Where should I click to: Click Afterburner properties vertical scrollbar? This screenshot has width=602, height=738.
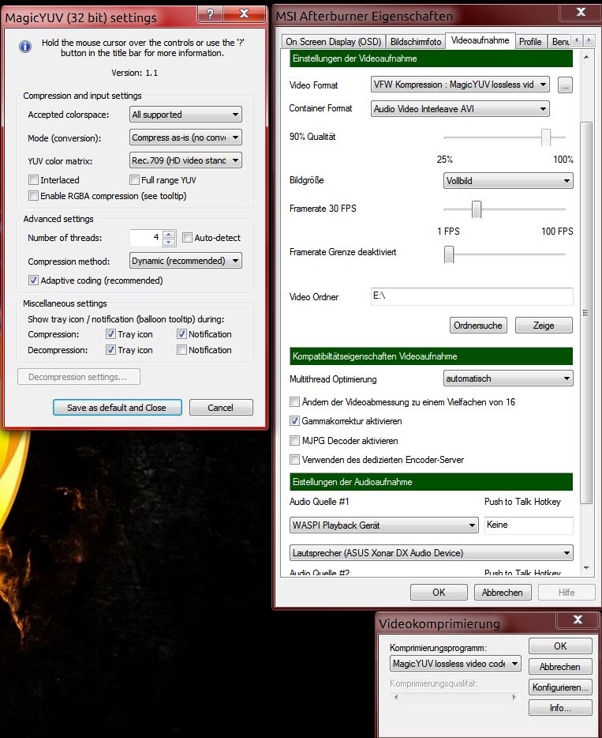(586, 313)
